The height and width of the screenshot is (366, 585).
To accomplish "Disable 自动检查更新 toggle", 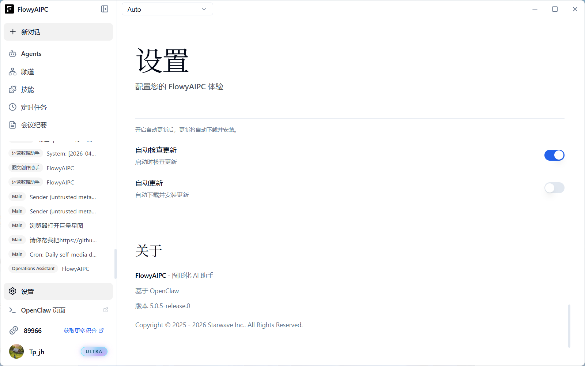I will point(554,155).
